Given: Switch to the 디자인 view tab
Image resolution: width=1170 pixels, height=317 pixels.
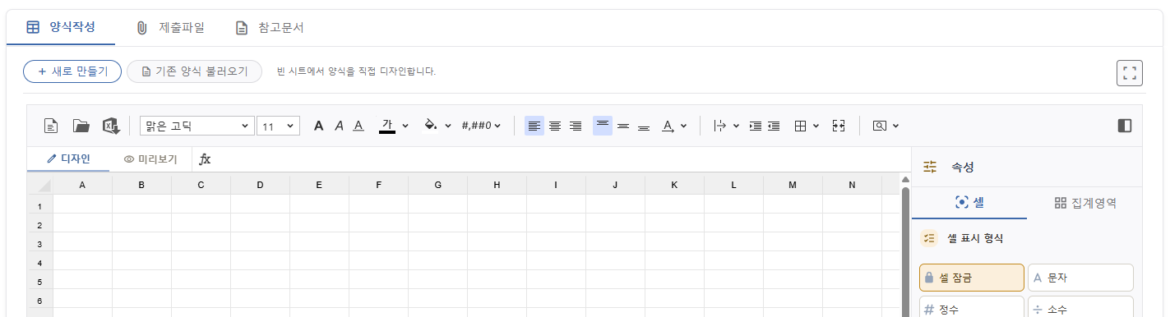Looking at the screenshot, I should coord(68,158).
